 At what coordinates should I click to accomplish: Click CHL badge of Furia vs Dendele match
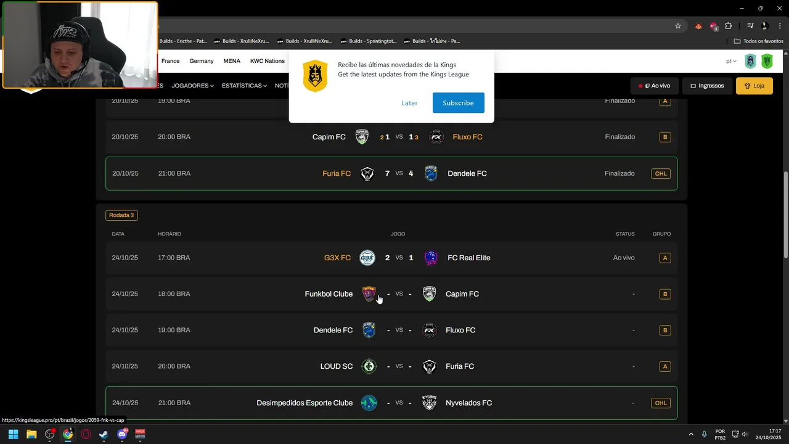tap(661, 173)
